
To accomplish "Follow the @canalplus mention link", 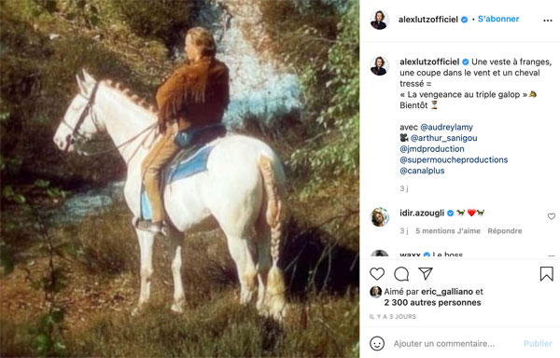I will tap(422, 171).
